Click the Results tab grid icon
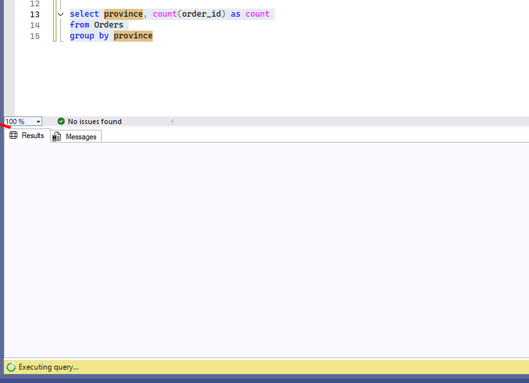Viewport: 529px width, 383px height. [x=13, y=135]
